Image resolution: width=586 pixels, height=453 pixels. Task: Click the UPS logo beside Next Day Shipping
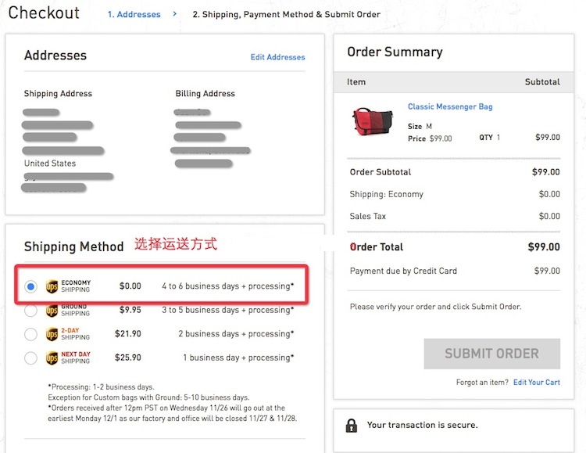[x=52, y=358]
